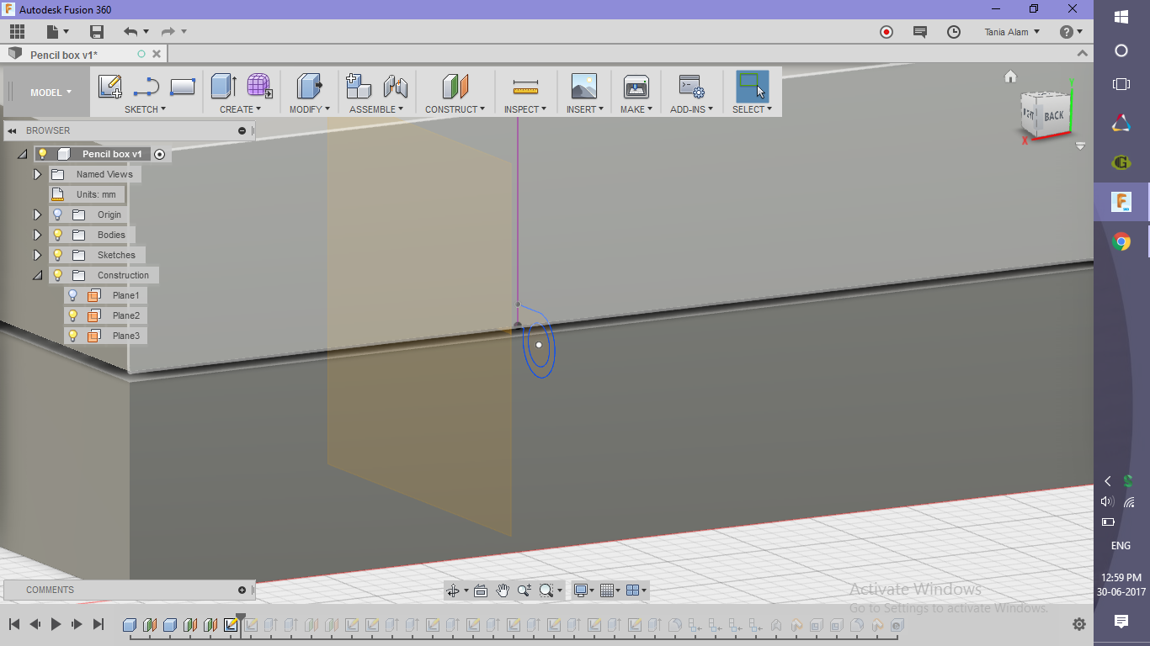Image resolution: width=1150 pixels, height=646 pixels.
Task: Toggle visibility bulb of Pencil box v1
Action: 43,154
